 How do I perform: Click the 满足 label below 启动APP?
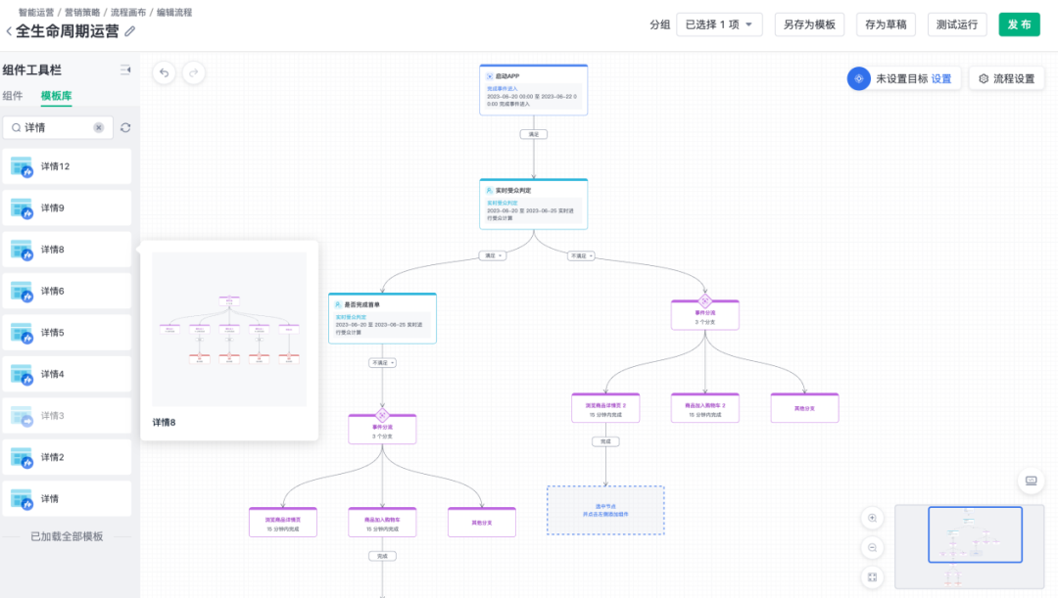point(534,134)
